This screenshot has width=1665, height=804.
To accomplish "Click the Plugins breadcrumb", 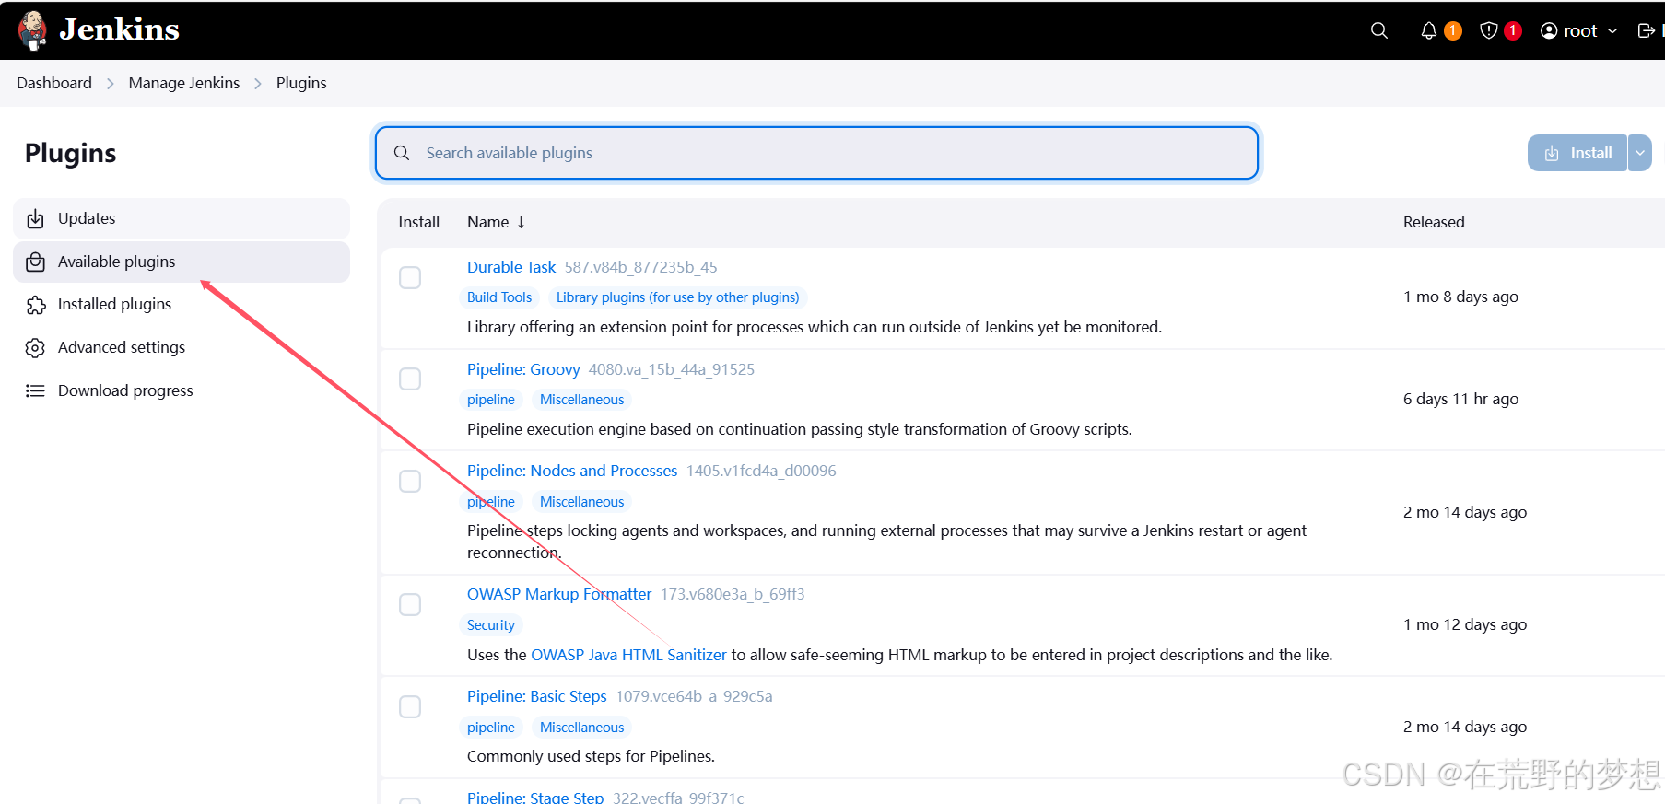I will 301,83.
